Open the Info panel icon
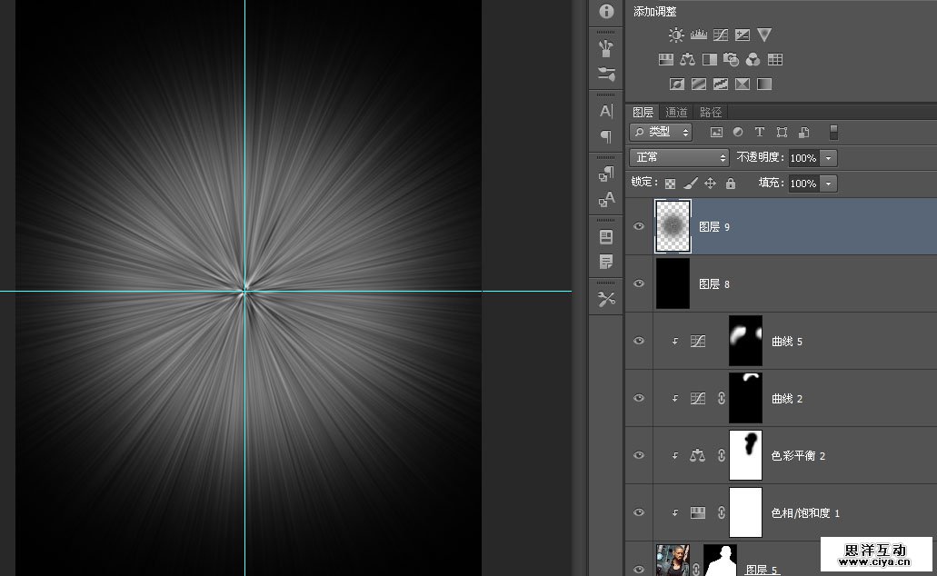 point(606,11)
